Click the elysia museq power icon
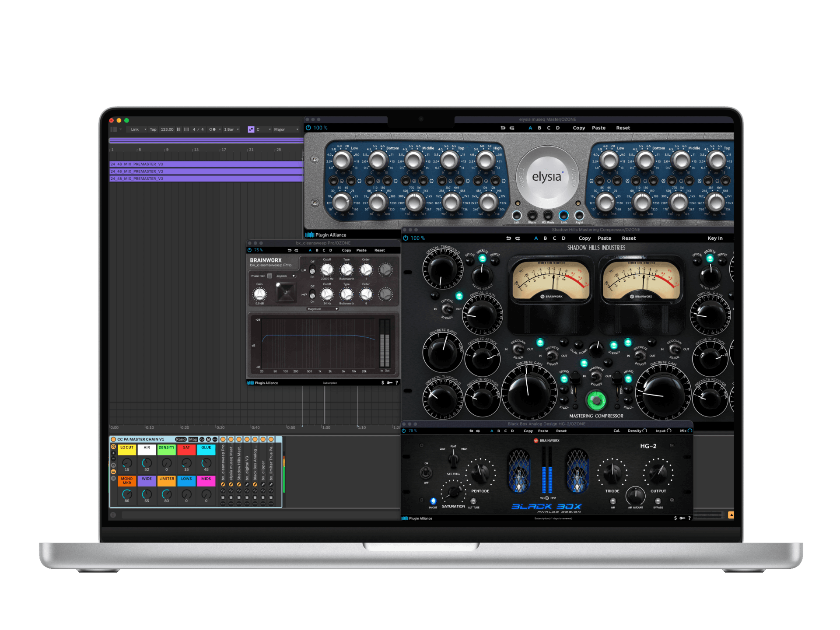Screen dimensions: 840x630 [x=308, y=128]
